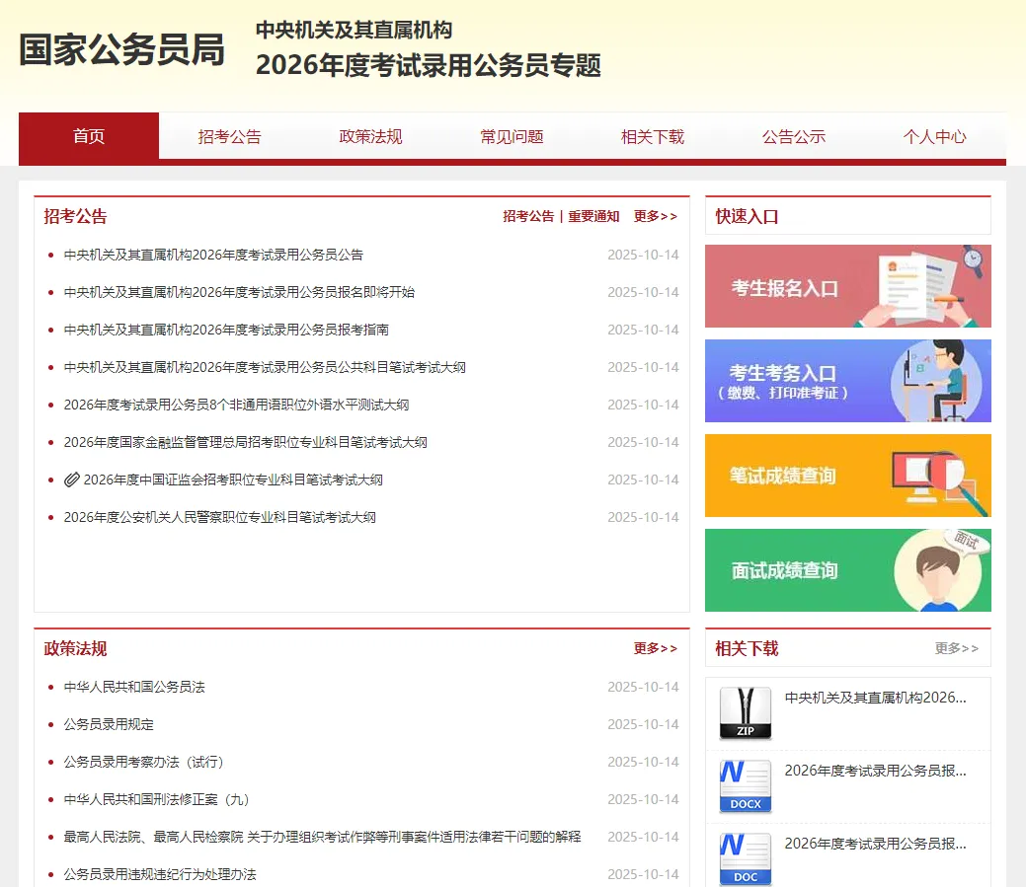Click the 快速入口 panel heading
Image resolution: width=1026 pixels, height=887 pixels.
747,216
